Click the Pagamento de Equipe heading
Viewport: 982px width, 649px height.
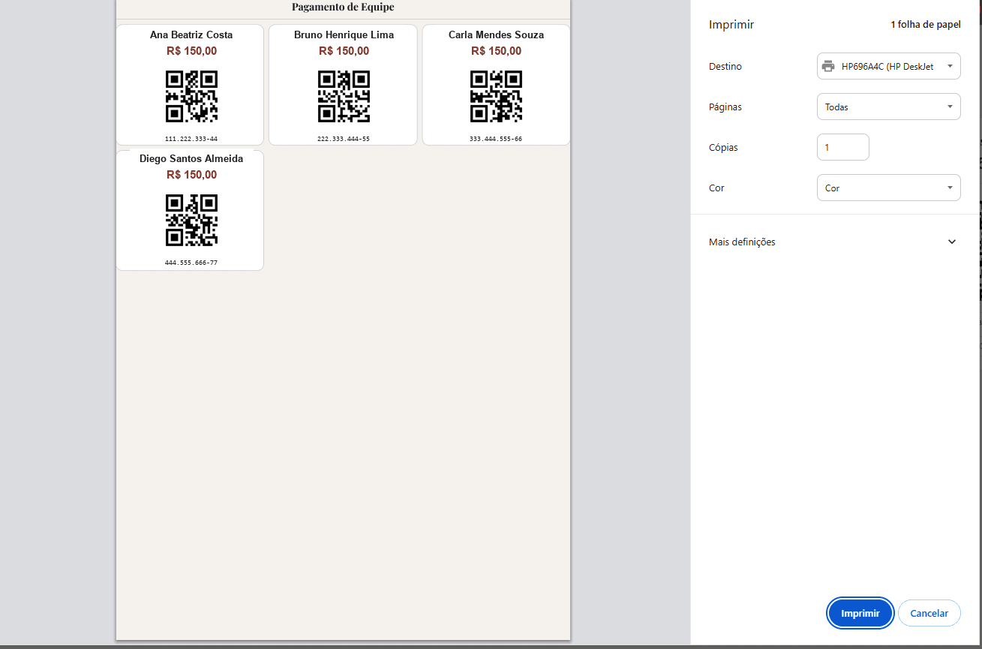click(343, 8)
